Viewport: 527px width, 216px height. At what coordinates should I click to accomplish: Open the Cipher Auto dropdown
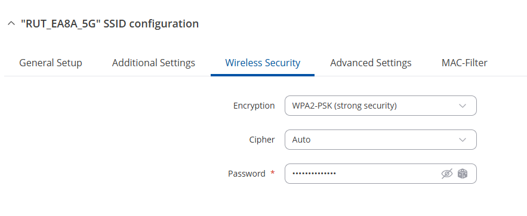pos(380,140)
